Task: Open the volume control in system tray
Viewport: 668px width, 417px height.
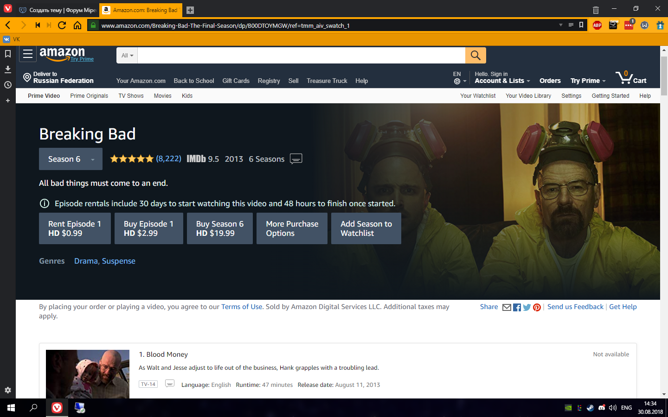Action: [x=613, y=408]
